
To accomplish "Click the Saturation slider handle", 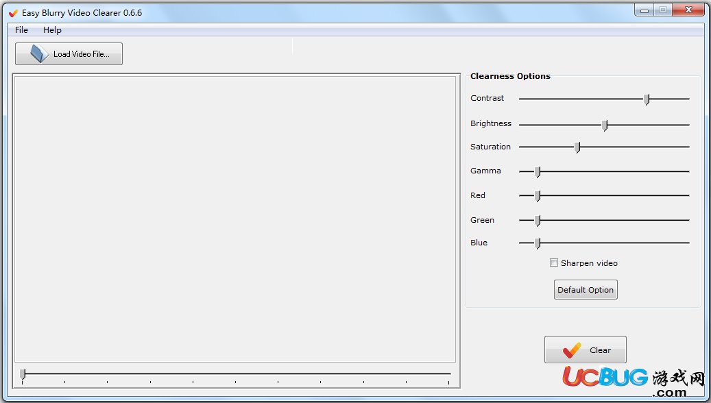I will pyautogui.click(x=577, y=147).
